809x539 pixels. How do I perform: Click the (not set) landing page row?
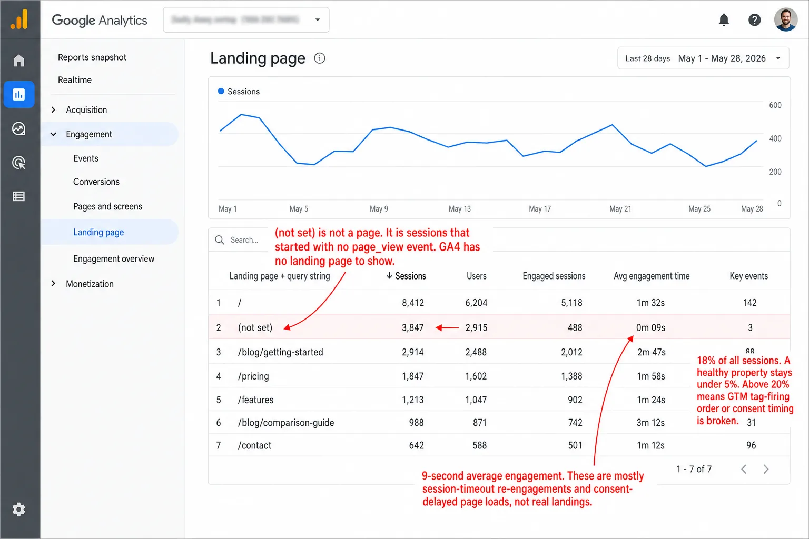pos(499,327)
